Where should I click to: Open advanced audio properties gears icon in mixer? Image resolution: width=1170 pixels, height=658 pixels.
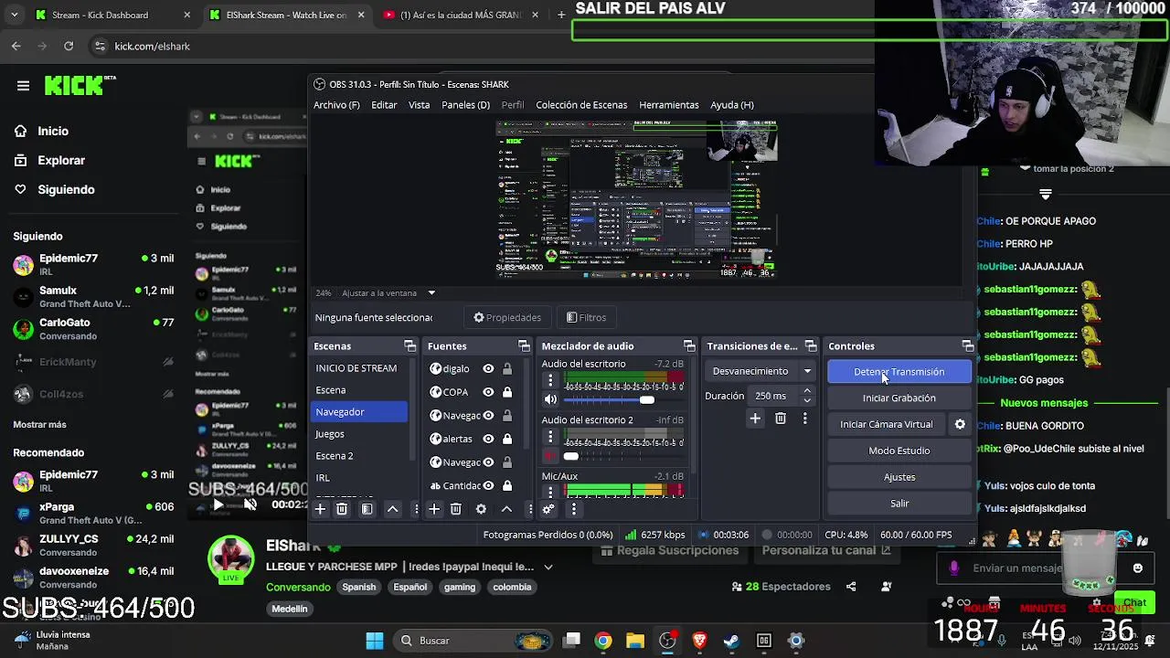[548, 509]
